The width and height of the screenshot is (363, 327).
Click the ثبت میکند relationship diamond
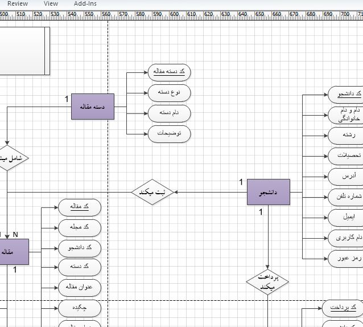(152, 192)
